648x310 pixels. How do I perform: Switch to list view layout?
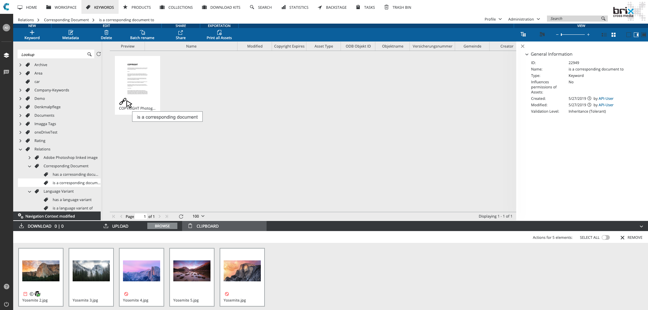(604, 35)
